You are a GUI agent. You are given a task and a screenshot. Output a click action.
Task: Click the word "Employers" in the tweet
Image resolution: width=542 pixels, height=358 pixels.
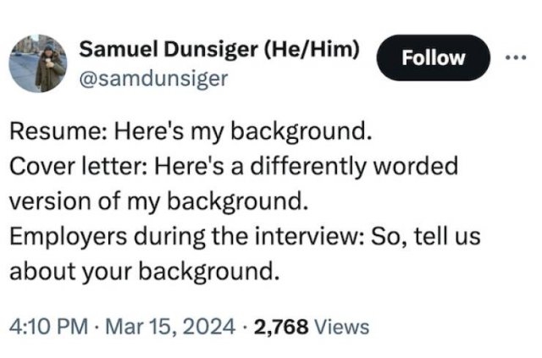point(63,238)
